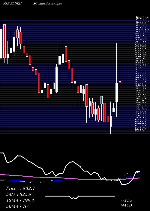Select the 12MA : 799.1 value
This screenshot has height=211, width=150.
20,200
